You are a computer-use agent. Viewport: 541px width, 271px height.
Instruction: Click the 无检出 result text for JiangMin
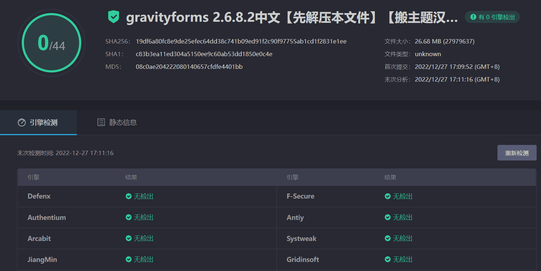(144, 259)
